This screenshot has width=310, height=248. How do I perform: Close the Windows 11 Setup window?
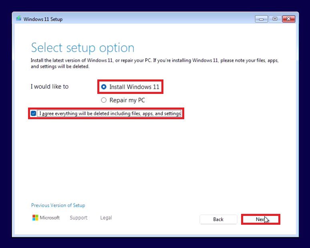pos(289,19)
